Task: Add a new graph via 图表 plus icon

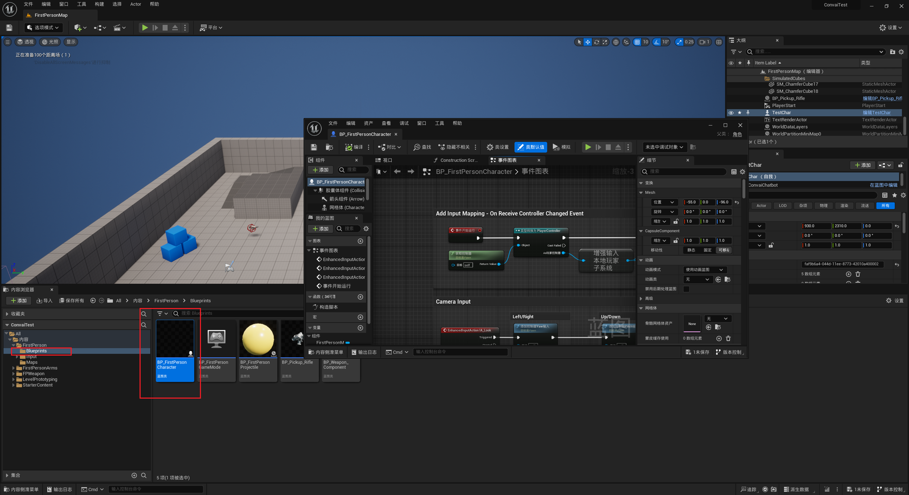Action: tap(360, 241)
